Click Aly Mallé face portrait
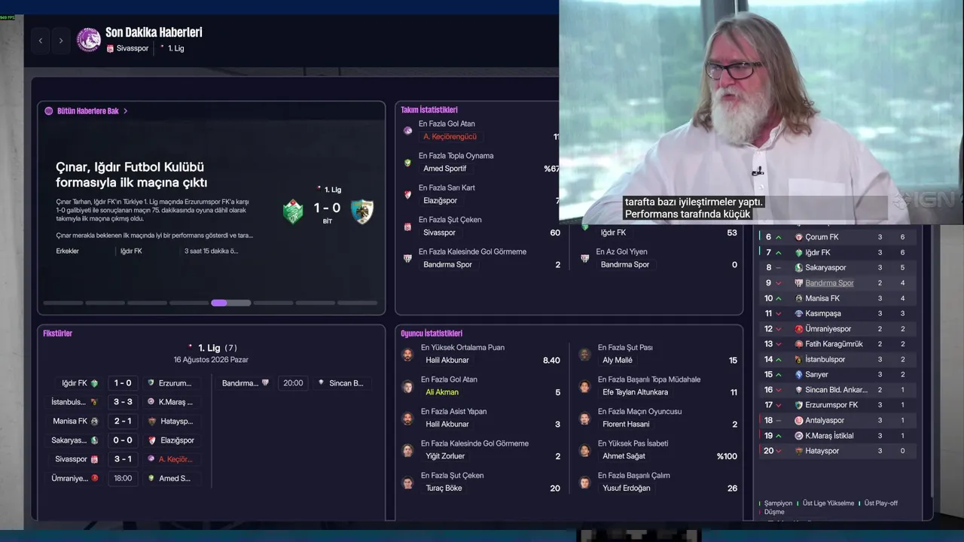The image size is (964, 542). (584, 355)
